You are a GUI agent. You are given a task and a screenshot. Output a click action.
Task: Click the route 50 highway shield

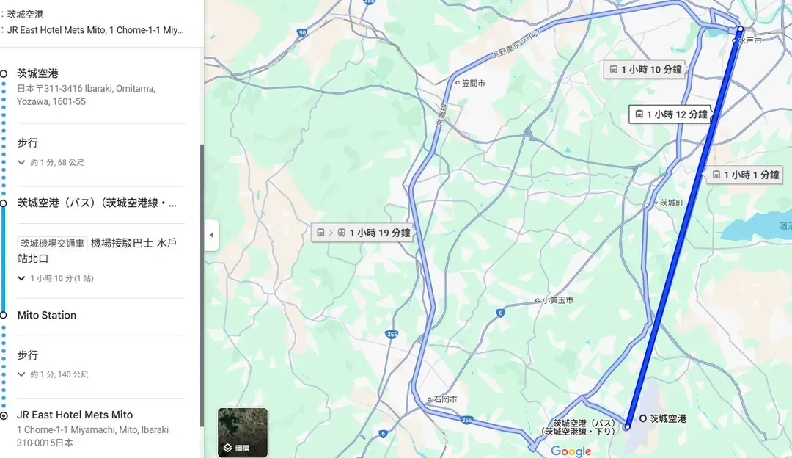[302, 33]
